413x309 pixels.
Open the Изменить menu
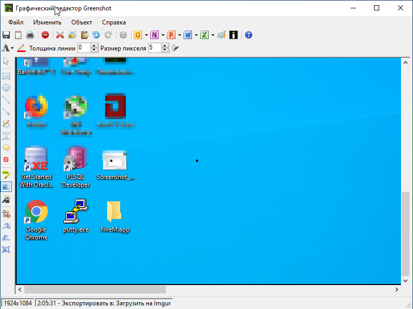pos(47,22)
